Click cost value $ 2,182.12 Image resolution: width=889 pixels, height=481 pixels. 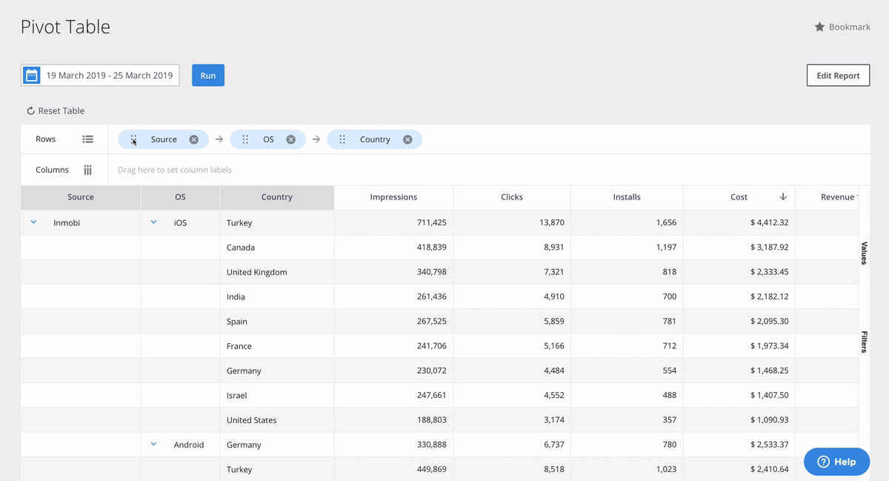[x=770, y=296]
